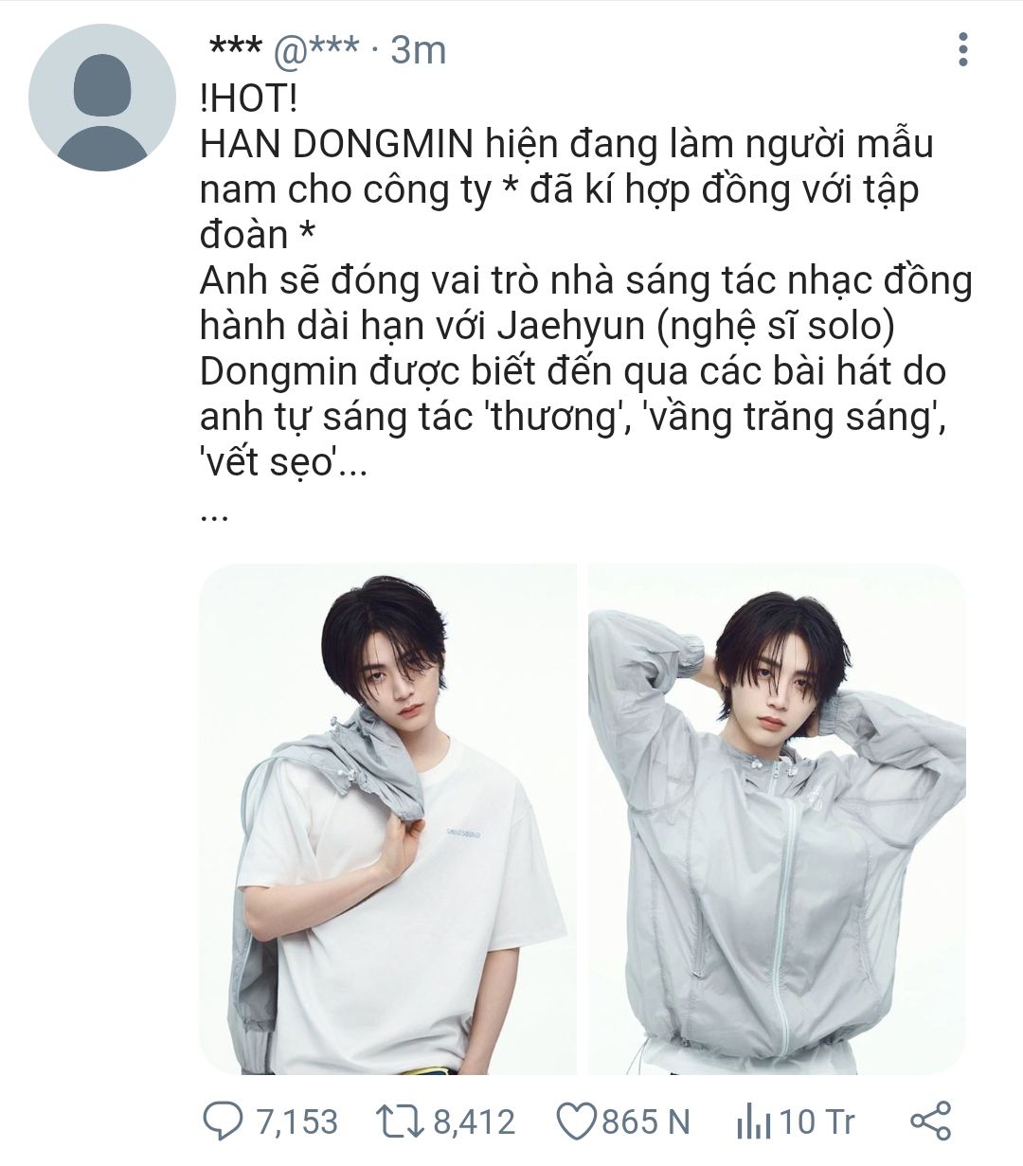This screenshot has height=1166, width=1023.
Task: Click the 8,412 retweets count
Action: point(474,1122)
